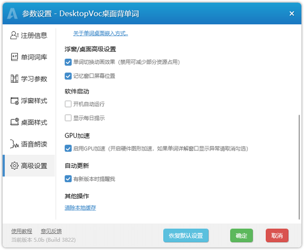Click the settings panel vertical scrollbar
304x250 pixels.
[x=299, y=167]
